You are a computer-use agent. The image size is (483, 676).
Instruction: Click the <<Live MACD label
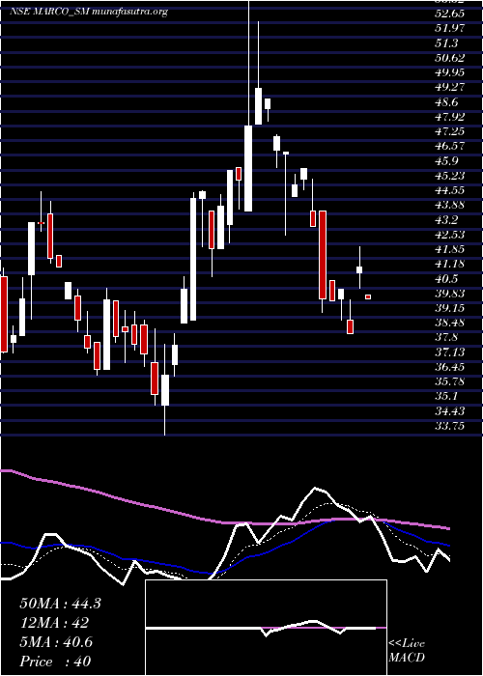(x=407, y=651)
